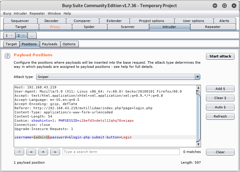
Task: Click the login-php-submit-button parameter
Action: (x=95, y=137)
